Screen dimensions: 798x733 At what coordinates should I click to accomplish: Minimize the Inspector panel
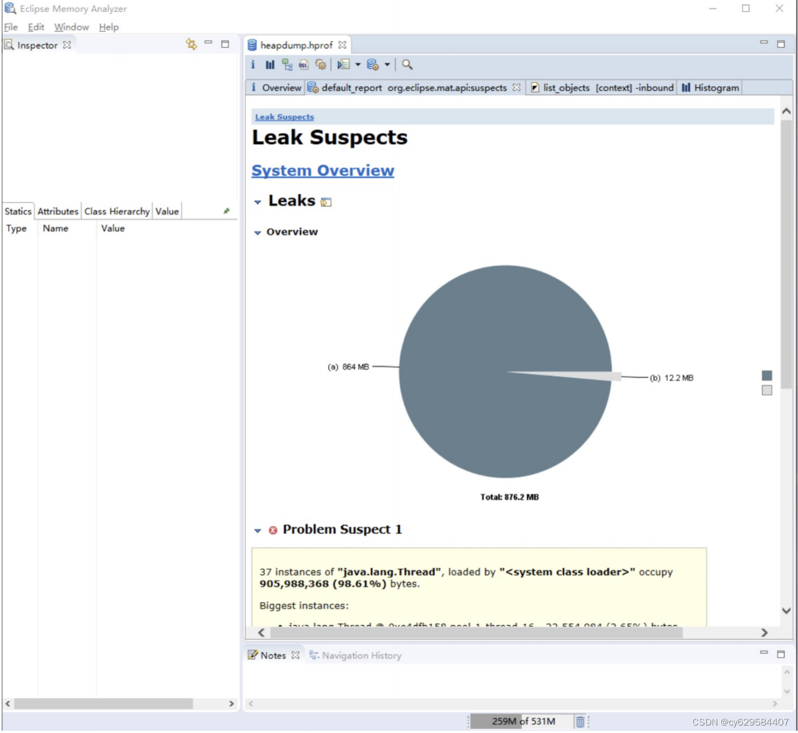point(208,43)
